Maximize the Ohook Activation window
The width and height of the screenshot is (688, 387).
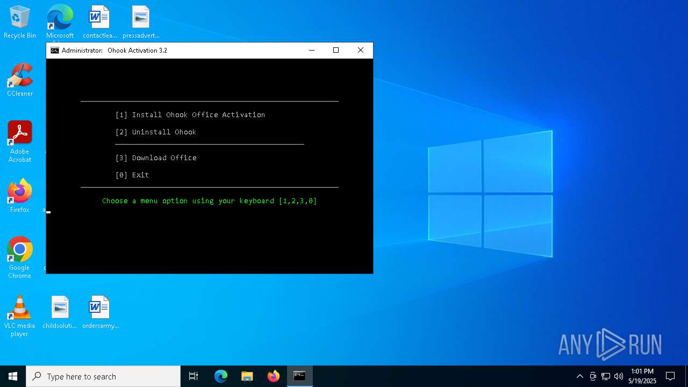click(x=336, y=50)
